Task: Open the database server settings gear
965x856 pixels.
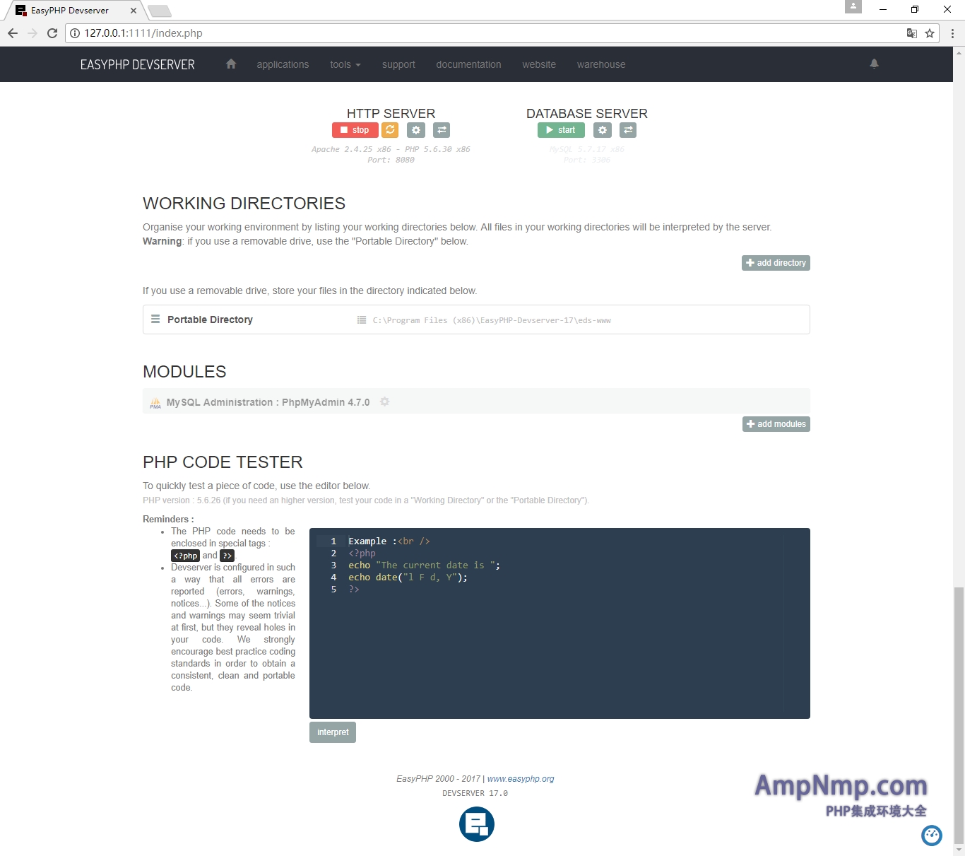Action: tap(602, 130)
